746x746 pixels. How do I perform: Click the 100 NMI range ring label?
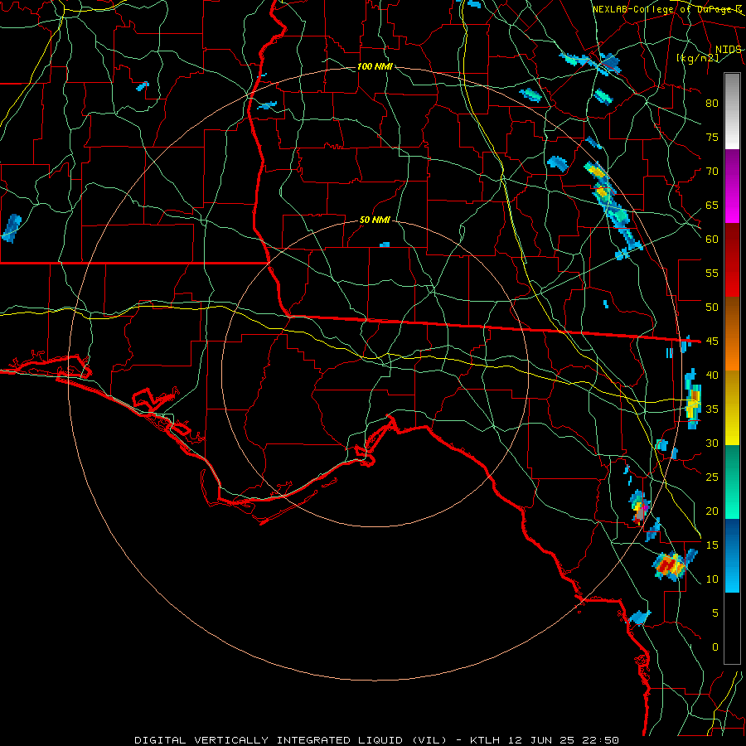(375, 66)
